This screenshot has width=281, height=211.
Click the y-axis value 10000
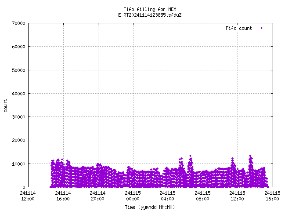(x=18, y=164)
